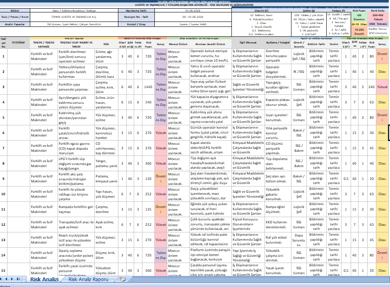
Task: Click the ÖRNEK LOJİSTİK VE TAŞIMACILIK A.Ş. cell
Action: tap(74, 17)
